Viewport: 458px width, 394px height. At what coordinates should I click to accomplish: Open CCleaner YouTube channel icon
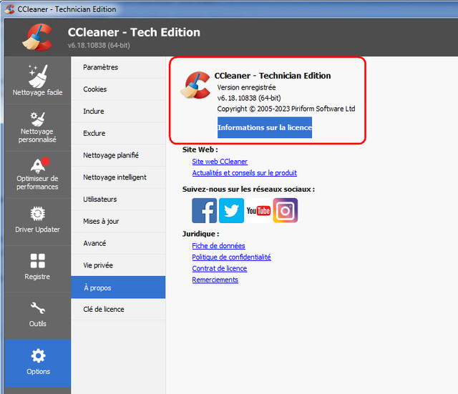258,210
